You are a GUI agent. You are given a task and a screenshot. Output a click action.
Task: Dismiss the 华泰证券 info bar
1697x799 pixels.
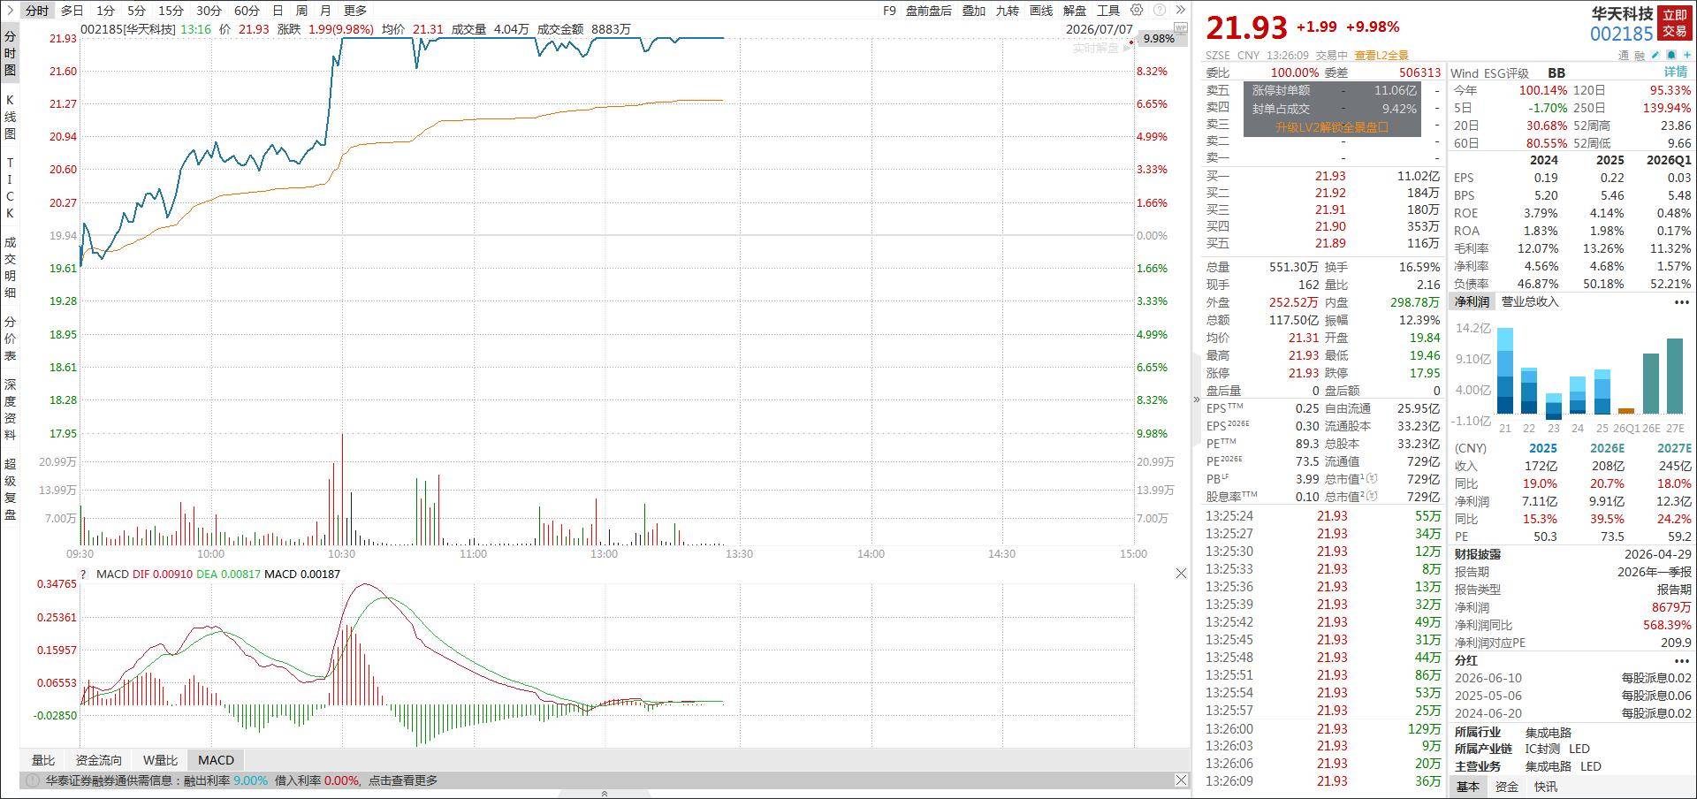coord(1181,780)
